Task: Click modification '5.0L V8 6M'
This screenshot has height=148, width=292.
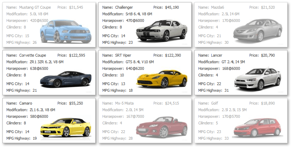Action: click(x=39, y=14)
